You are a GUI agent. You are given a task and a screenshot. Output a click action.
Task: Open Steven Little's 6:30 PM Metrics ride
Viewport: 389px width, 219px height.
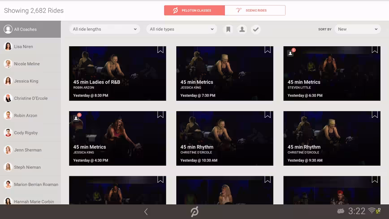[x=332, y=74]
